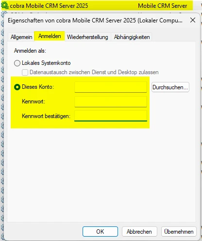Click the Durchsuchen... button
This screenshot has width=202, height=241.
(x=170, y=87)
